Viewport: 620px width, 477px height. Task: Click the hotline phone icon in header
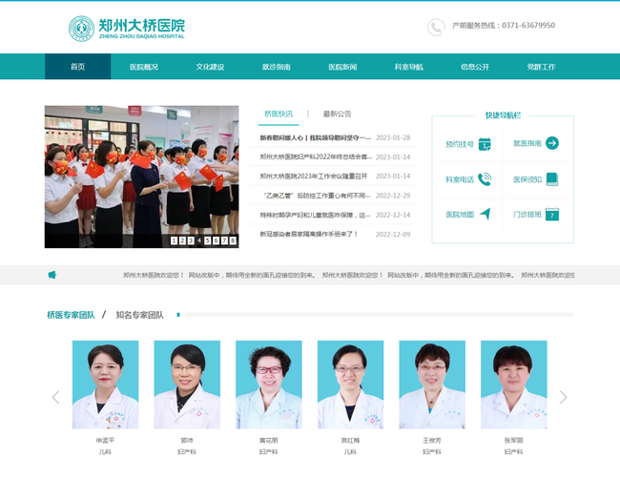tap(436, 27)
